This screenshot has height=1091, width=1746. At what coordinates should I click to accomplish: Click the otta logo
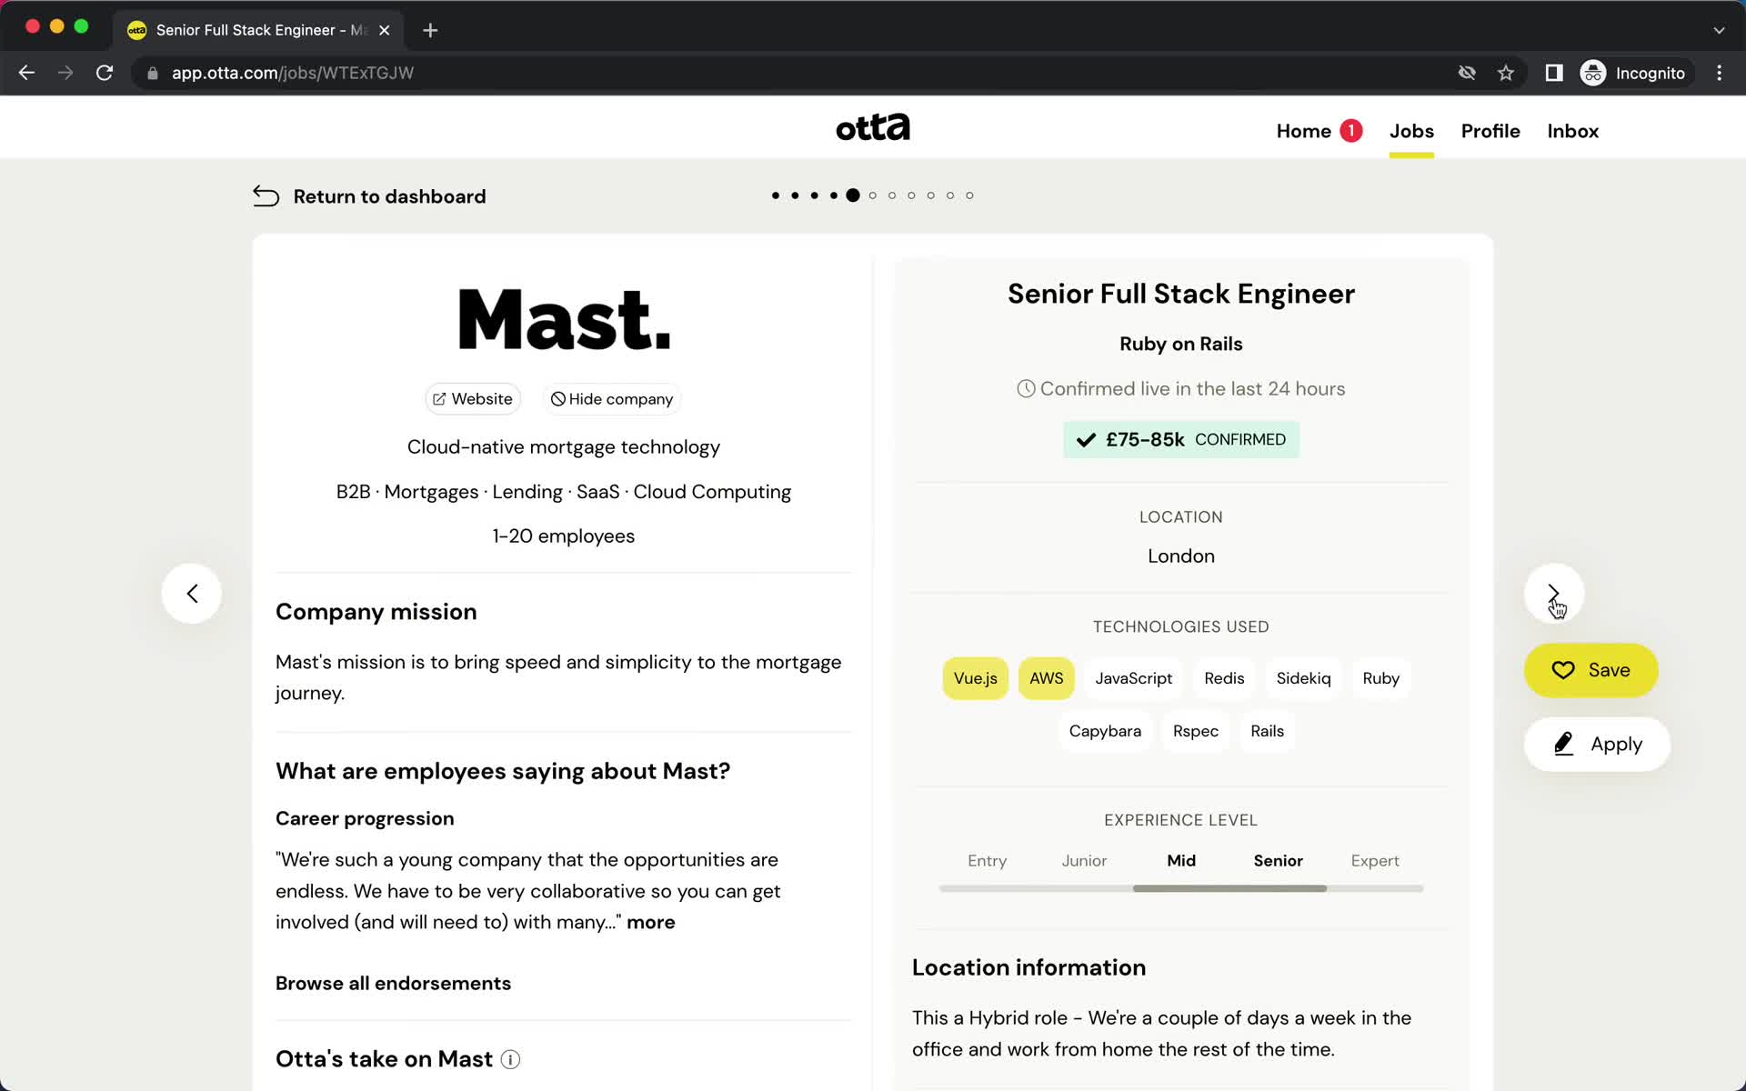873,127
